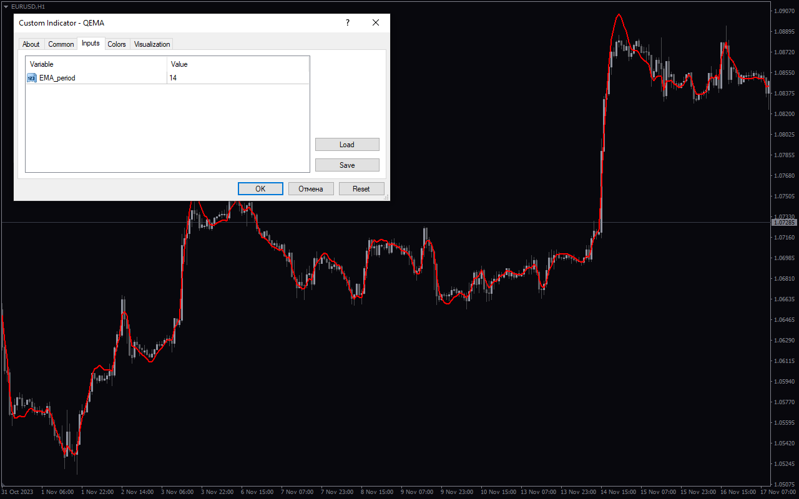Click the Отмена cancel button
799x499 pixels.
pyautogui.click(x=311, y=189)
